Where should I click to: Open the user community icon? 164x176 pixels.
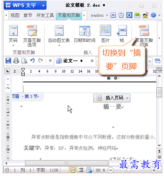point(146,15)
